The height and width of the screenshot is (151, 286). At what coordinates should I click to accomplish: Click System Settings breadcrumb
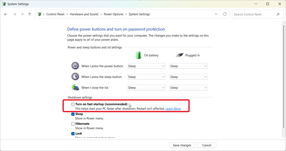pyautogui.click(x=139, y=14)
